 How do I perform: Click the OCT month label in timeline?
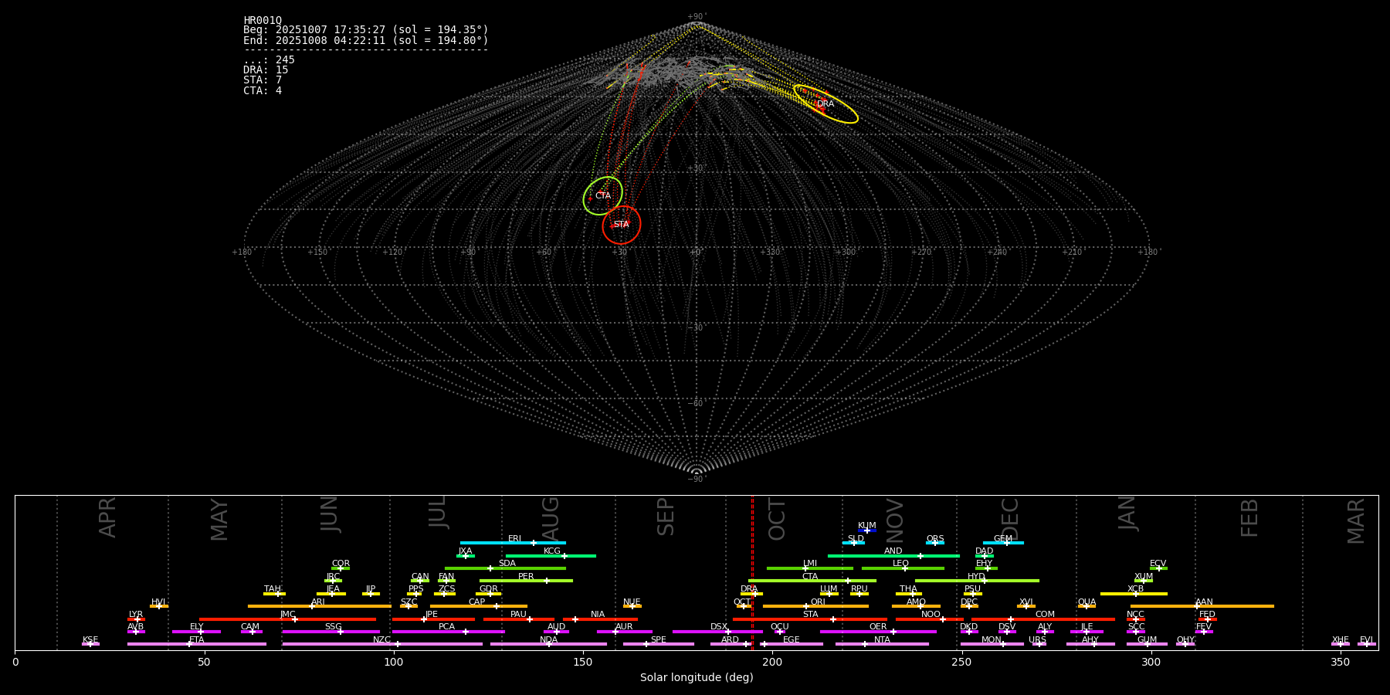click(x=777, y=519)
